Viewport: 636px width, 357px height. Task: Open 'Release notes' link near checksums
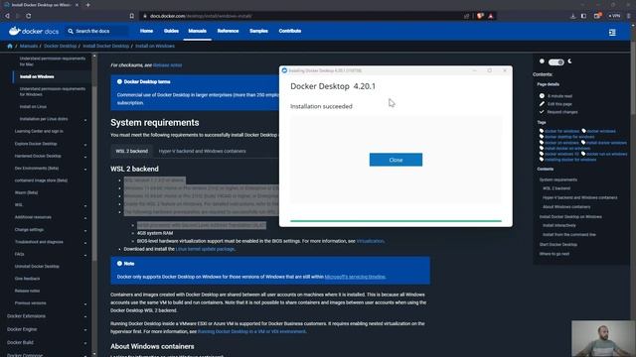click(168, 65)
